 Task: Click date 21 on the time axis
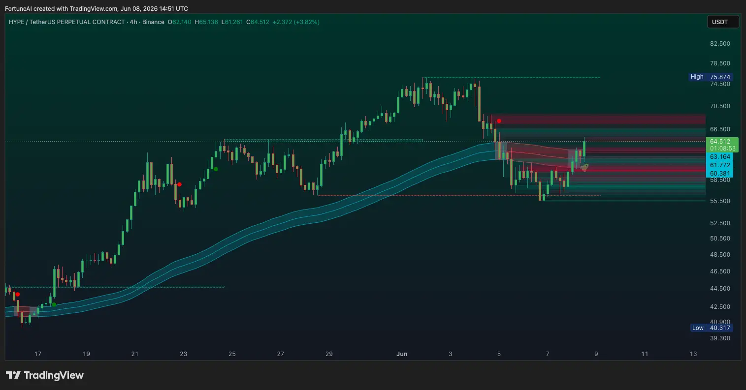(x=135, y=354)
